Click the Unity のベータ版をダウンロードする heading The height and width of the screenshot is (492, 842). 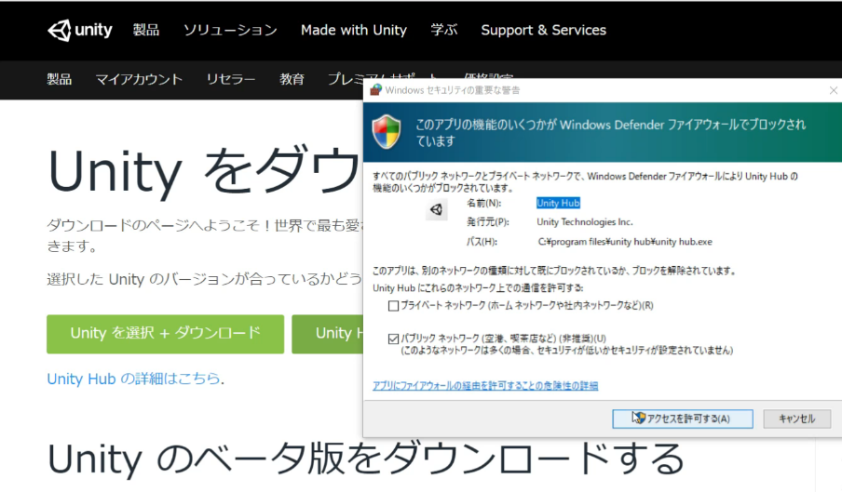click(366, 459)
